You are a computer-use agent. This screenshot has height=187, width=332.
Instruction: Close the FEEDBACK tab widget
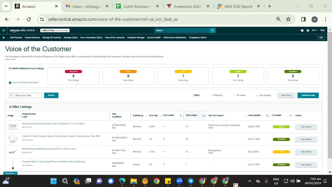pyautogui.click(x=16, y=173)
